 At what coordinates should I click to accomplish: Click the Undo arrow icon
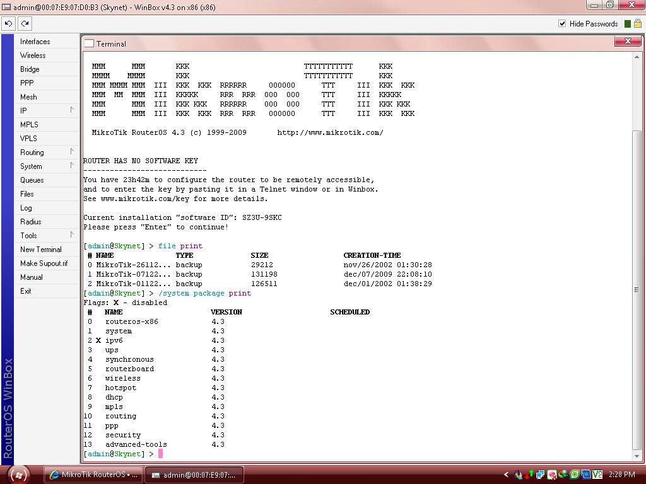(8, 23)
